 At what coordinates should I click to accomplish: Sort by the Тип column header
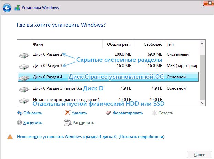click(182, 44)
